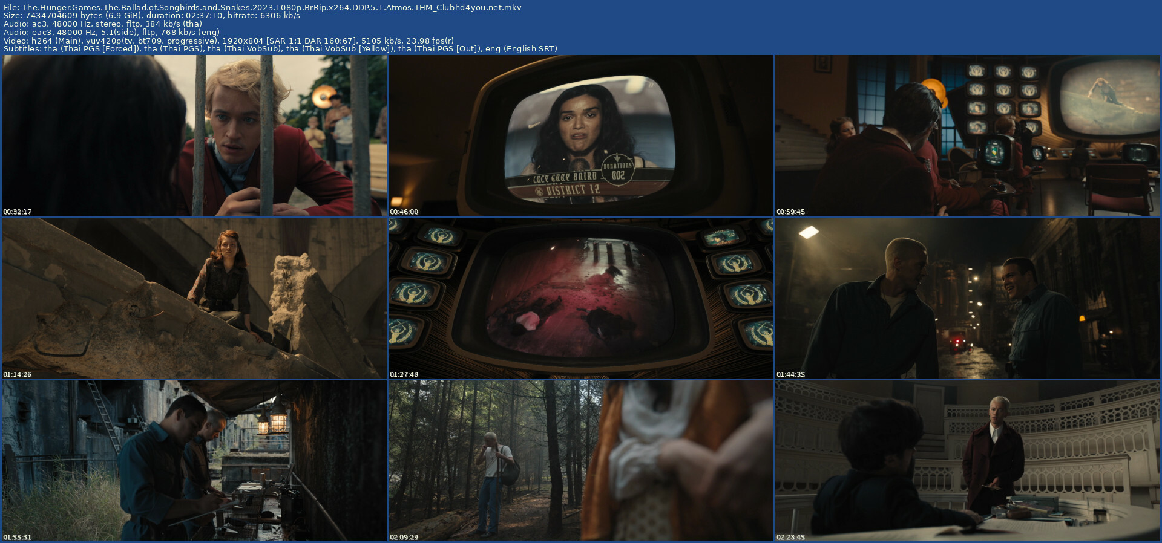
Task: Select the thumbnail frame at 00:59:45
Action: (968, 135)
